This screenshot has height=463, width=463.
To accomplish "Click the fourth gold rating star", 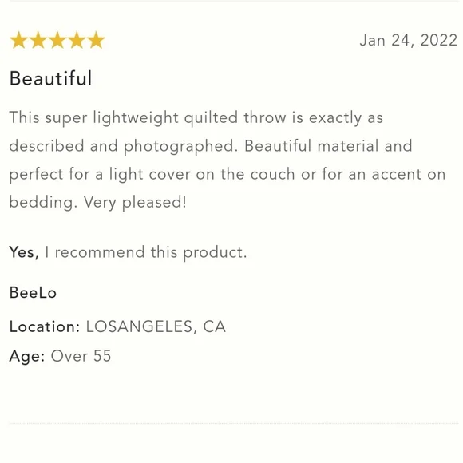I will point(77,40).
